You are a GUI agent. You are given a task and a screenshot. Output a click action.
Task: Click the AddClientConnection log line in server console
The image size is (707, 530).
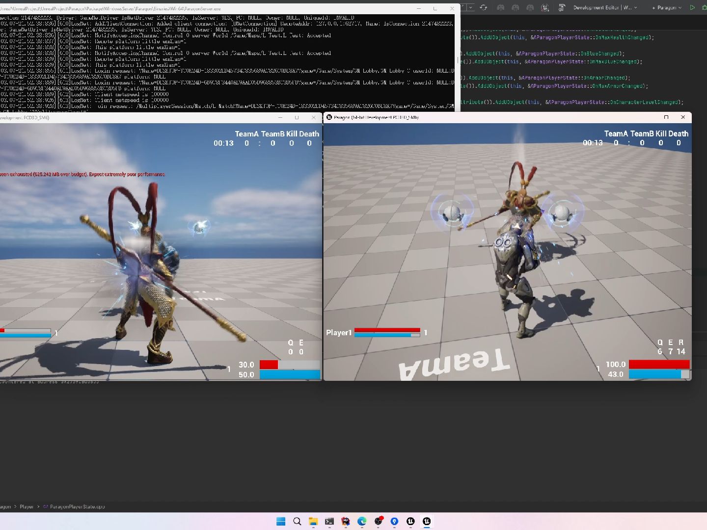(x=227, y=24)
